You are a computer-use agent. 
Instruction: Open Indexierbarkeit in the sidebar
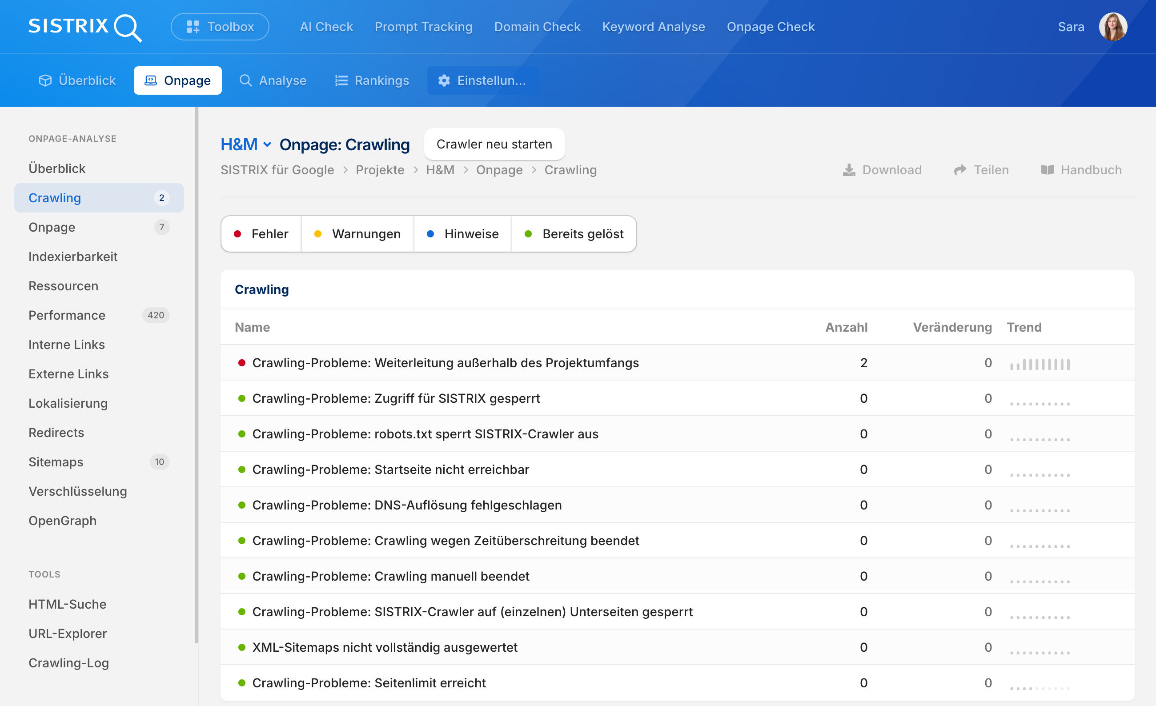click(x=99, y=256)
